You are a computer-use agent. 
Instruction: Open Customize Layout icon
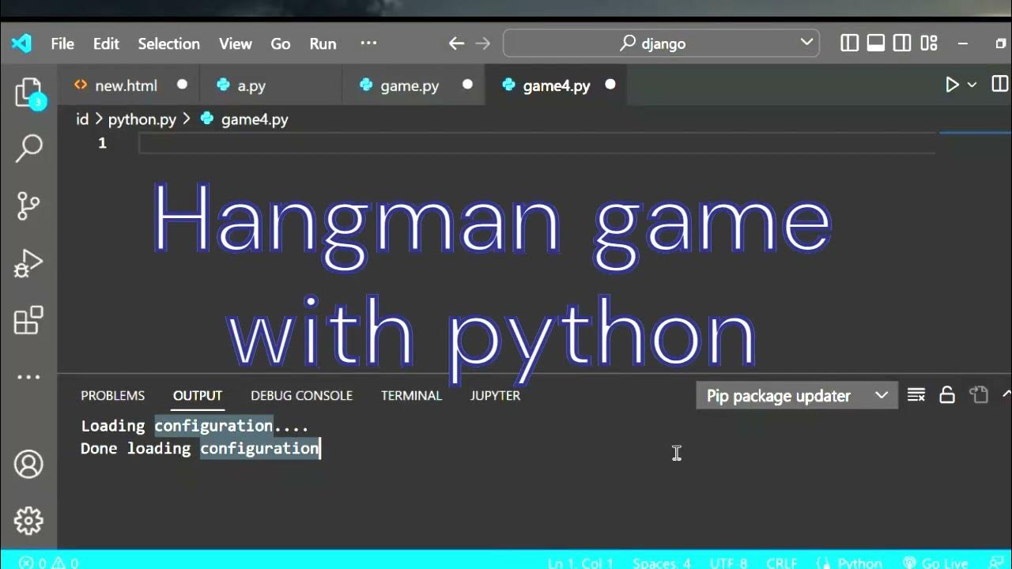click(929, 43)
